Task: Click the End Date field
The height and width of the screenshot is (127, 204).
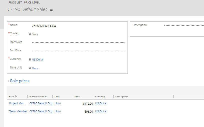Action: [78, 51]
